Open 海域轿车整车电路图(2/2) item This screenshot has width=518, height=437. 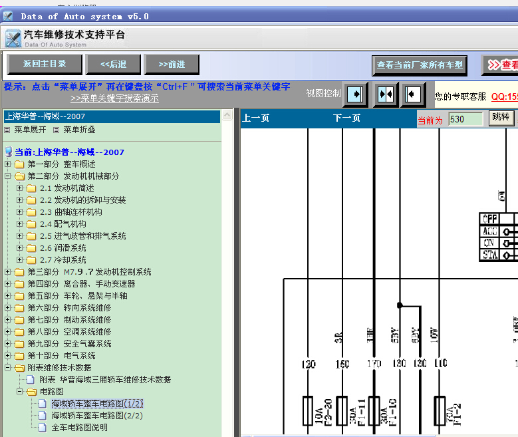click(x=97, y=416)
